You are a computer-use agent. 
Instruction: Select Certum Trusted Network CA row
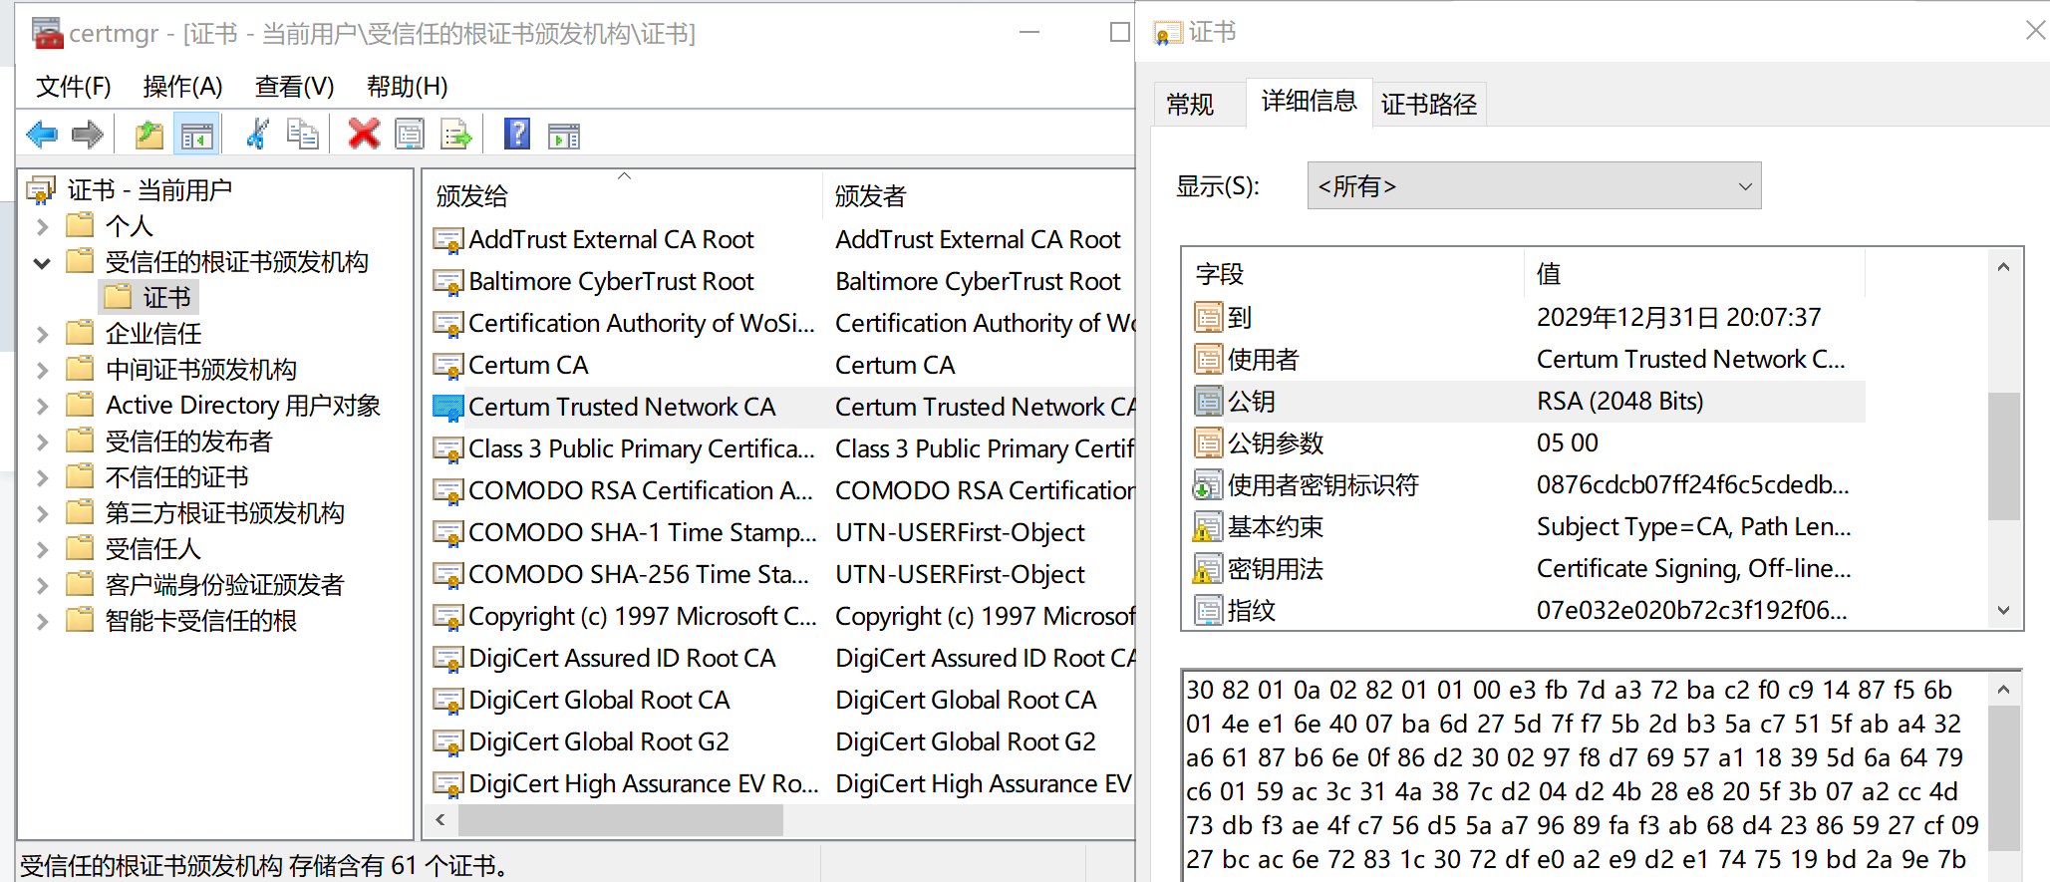coord(782,408)
